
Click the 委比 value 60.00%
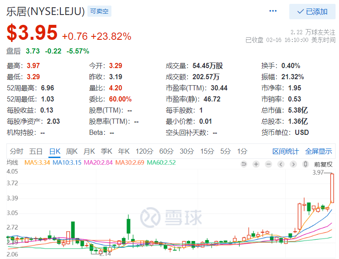120,99
